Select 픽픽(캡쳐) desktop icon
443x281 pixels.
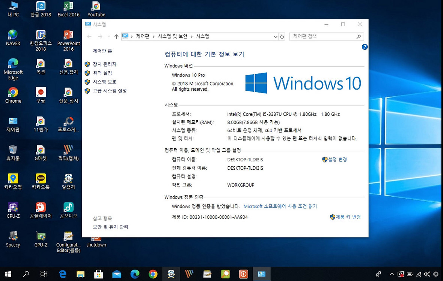pyautogui.click(x=68, y=153)
